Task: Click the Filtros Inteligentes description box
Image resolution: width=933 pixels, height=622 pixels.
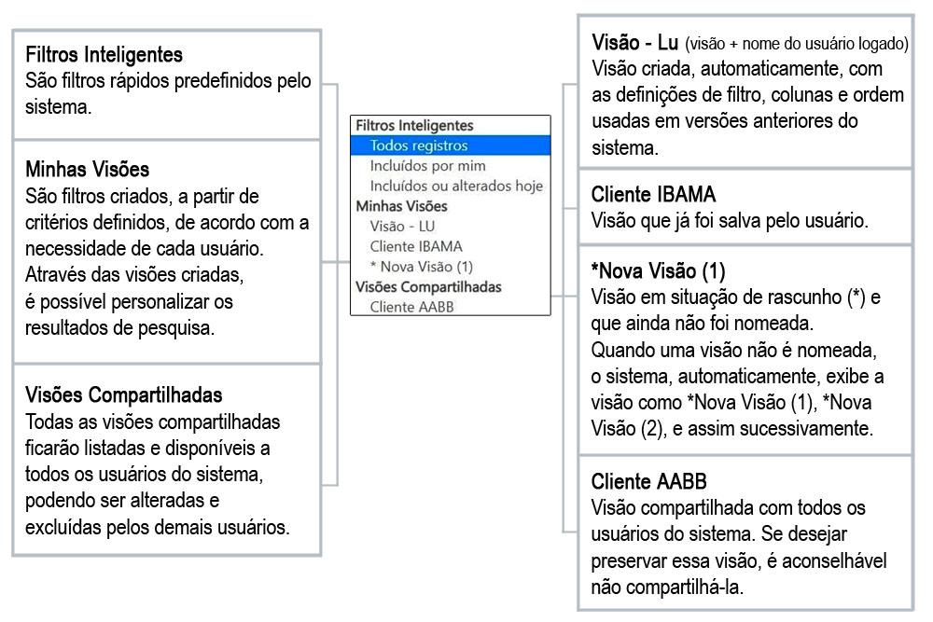Action: point(167,85)
